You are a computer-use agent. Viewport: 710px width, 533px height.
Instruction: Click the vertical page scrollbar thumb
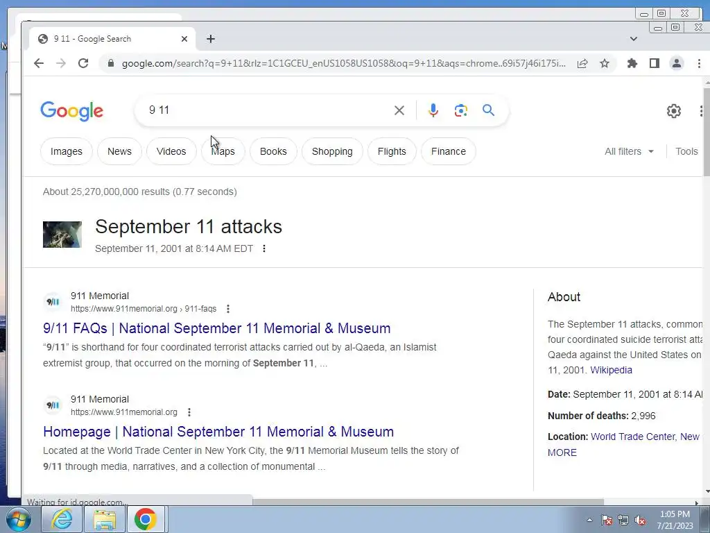707,131
